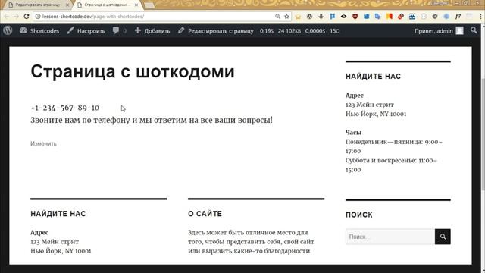485x273 pixels.
Task: Click the sidebar Часы label
Action: click(354, 133)
